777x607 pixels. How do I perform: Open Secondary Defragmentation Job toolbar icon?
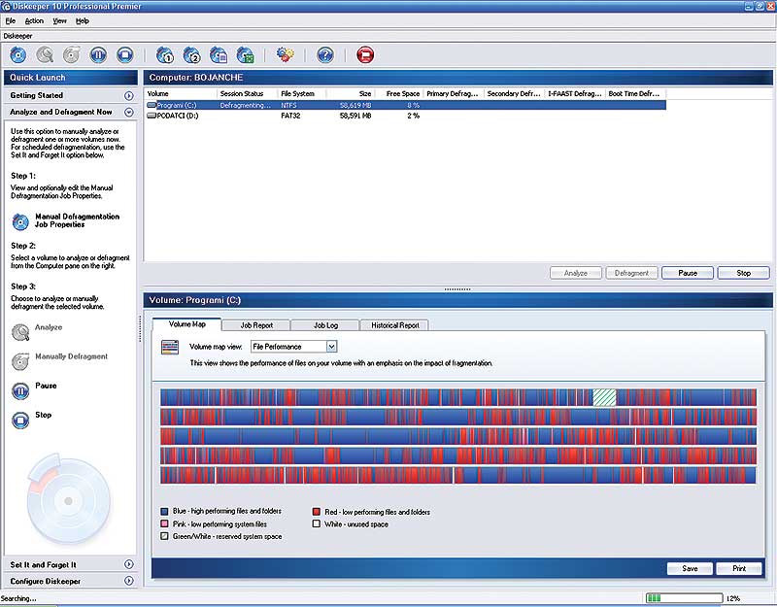[191, 55]
